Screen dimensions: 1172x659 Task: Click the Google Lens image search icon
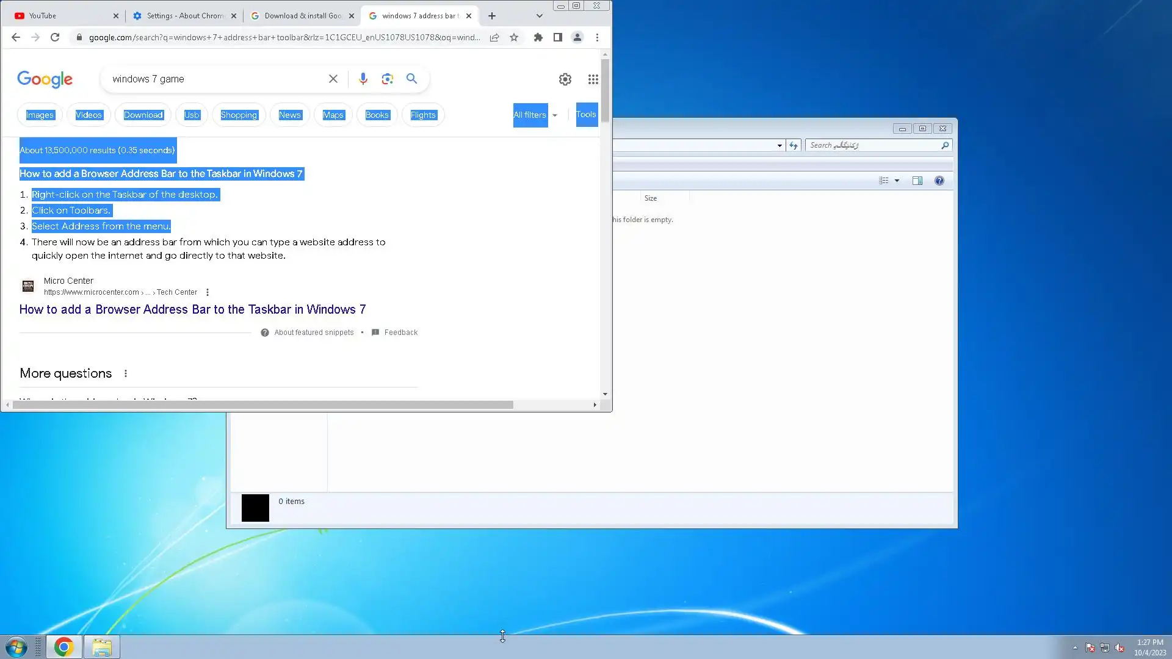(387, 79)
